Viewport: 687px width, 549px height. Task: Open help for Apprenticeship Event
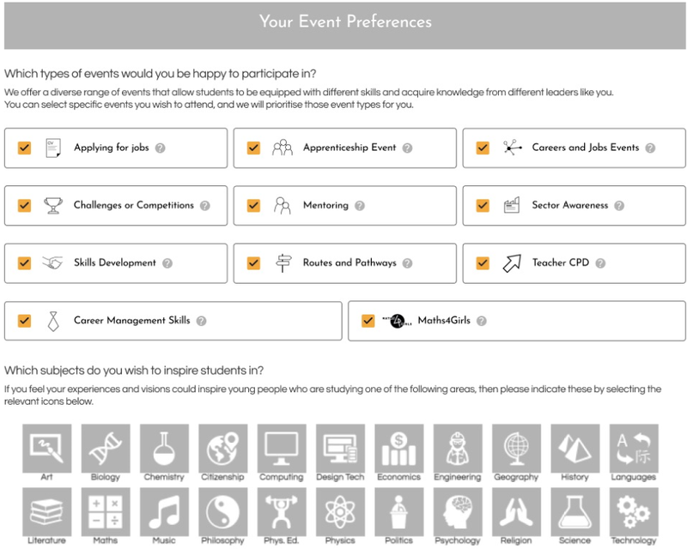(x=407, y=148)
